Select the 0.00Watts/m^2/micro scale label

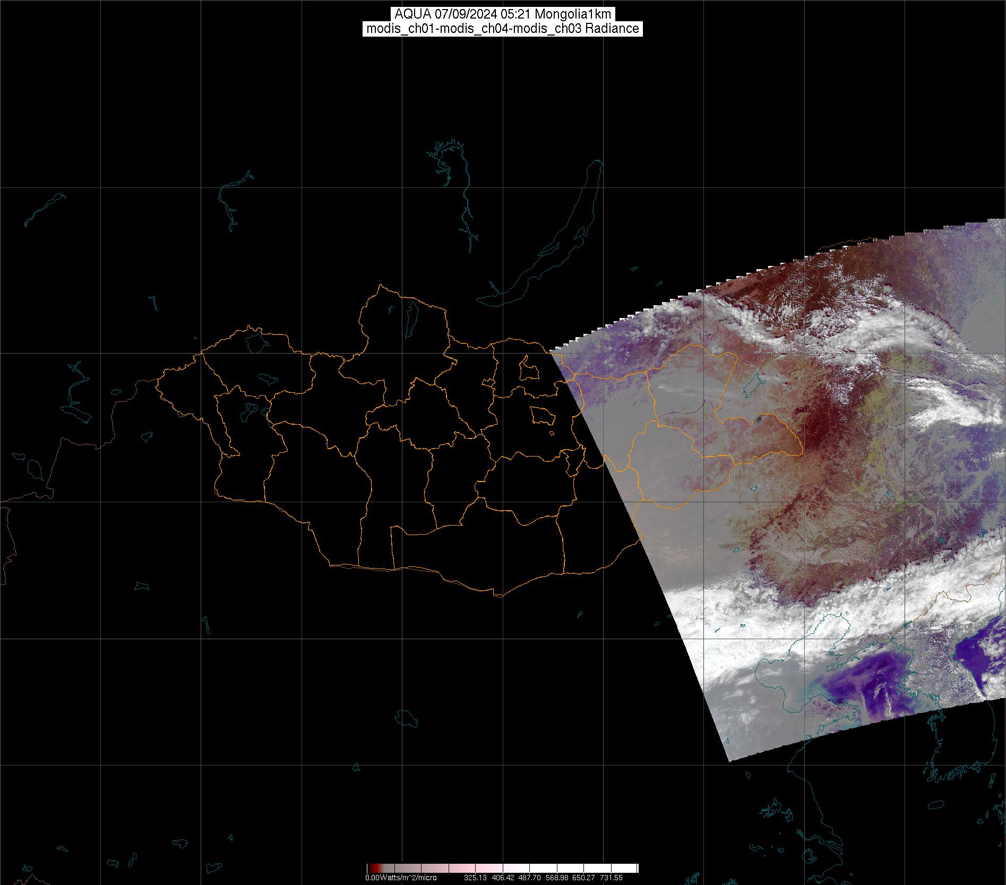tap(401, 878)
